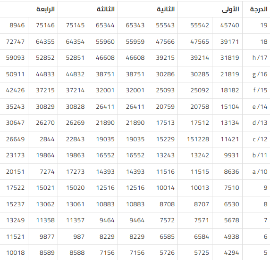Click cell value 72747
The image size is (270, 260).
pyautogui.click(x=15, y=42)
